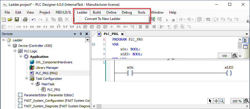Undo the last action in toolbar

(x=34, y=20)
